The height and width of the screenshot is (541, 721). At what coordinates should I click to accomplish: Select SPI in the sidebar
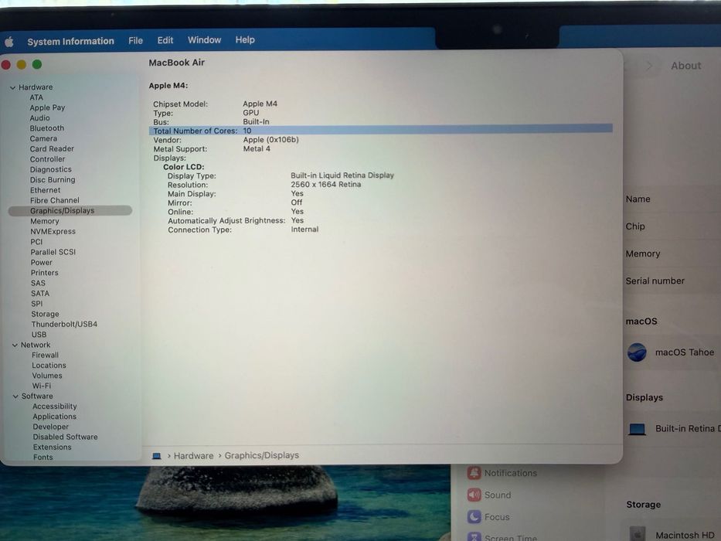pyautogui.click(x=37, y=304)
